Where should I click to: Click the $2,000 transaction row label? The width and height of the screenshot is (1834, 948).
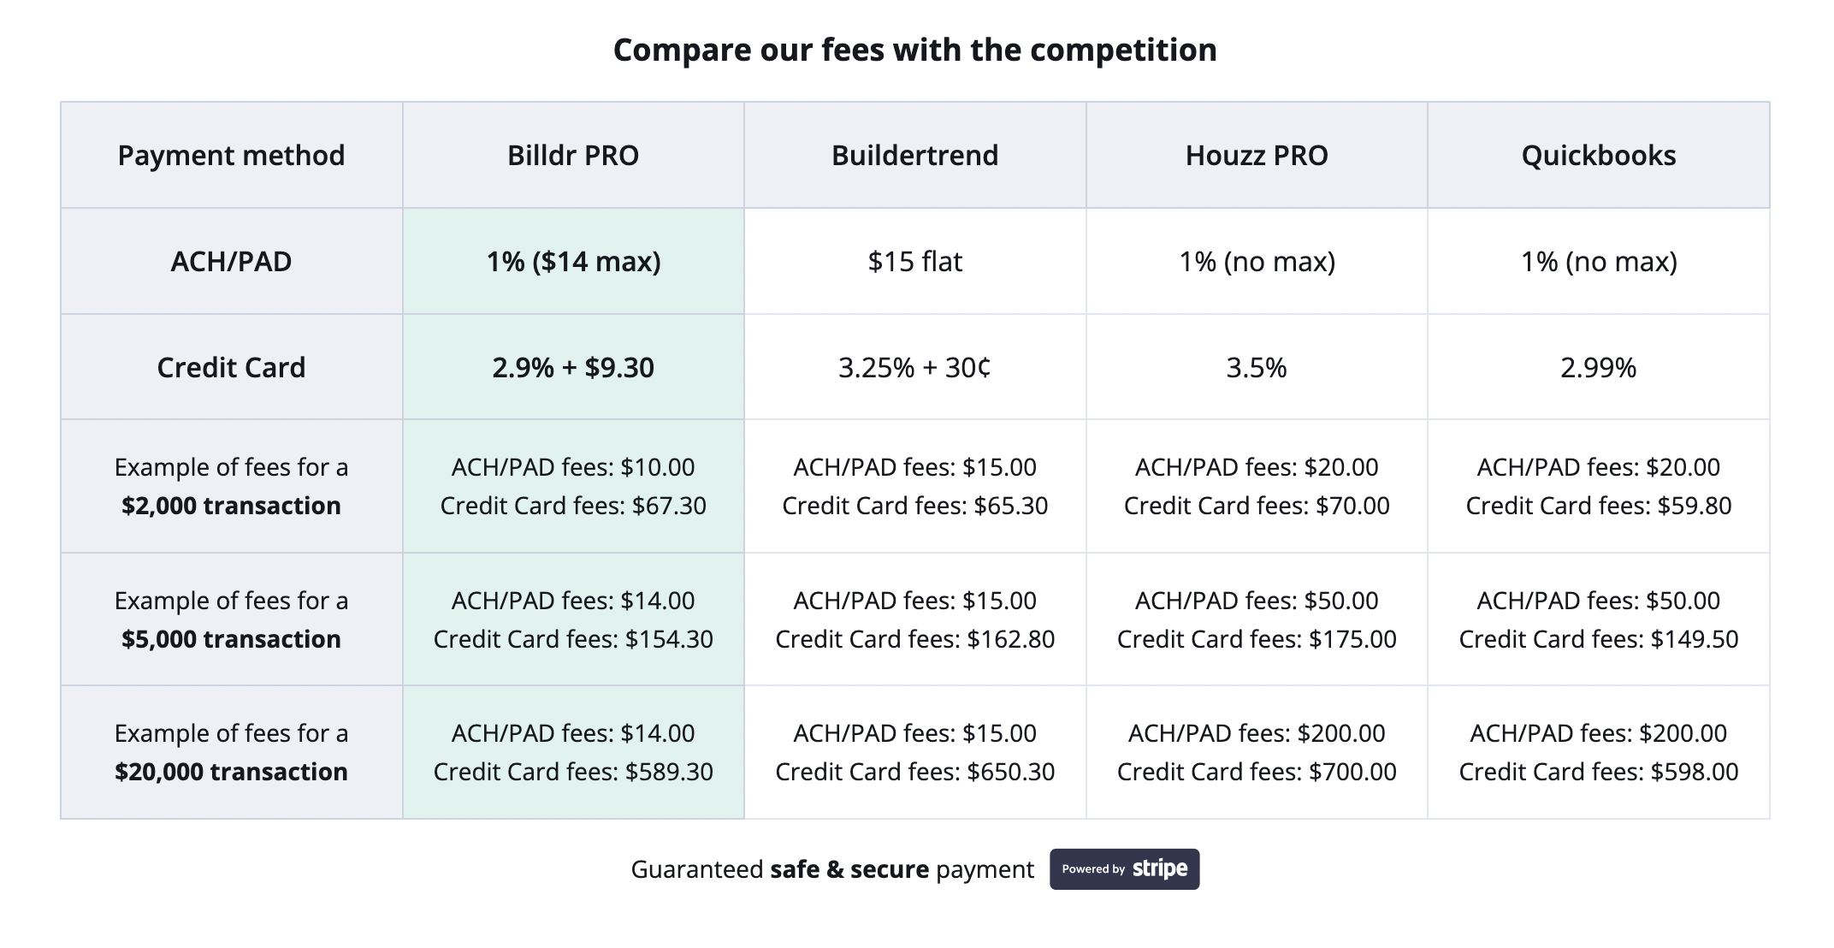point(231,487)
